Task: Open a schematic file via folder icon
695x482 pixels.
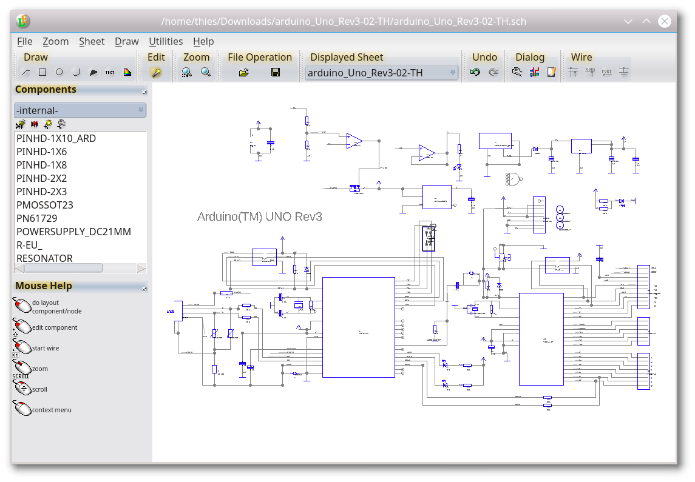Action: click(x=243, y=72)
